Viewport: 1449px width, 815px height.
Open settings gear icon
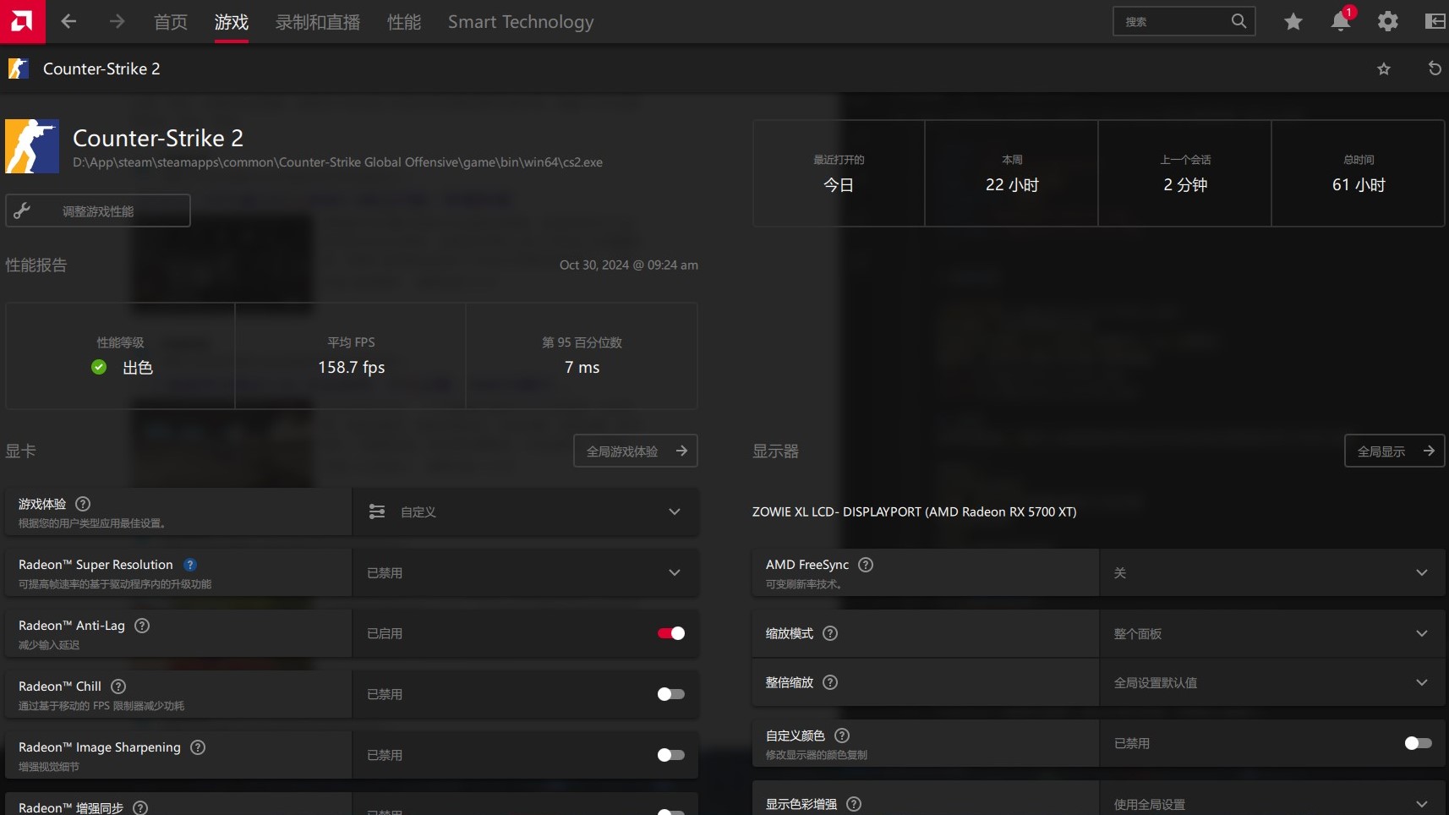click(x=1387, y=22)
